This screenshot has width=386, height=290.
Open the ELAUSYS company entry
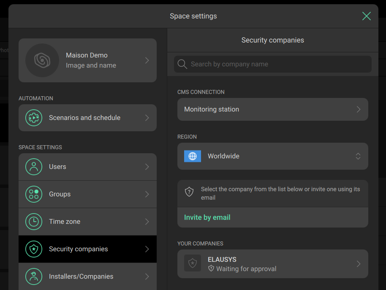pyautogui.click(x=273, y=264)
